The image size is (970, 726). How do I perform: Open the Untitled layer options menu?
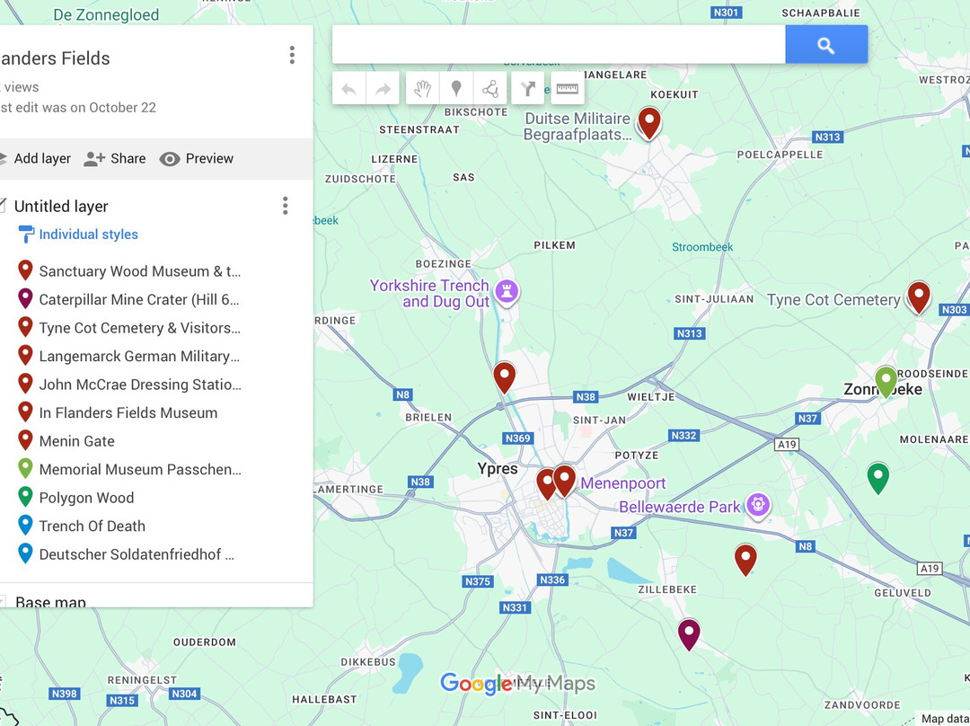pyautogui.click(x=285, y=206)
